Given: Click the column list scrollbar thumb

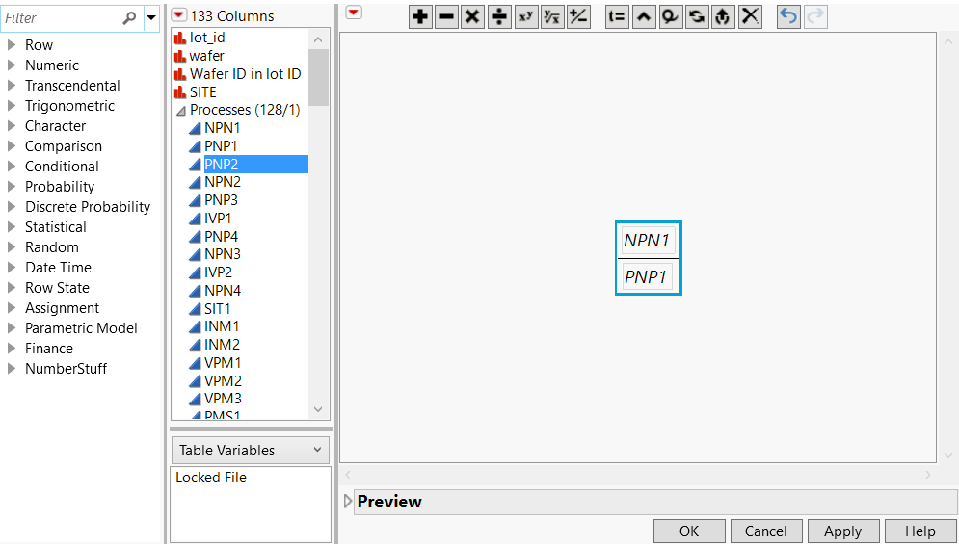Looking at the screenshot, I should [318, 78].
